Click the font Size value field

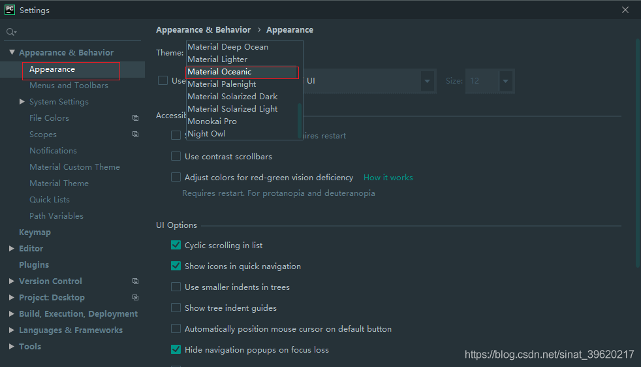tap(482, 81)
